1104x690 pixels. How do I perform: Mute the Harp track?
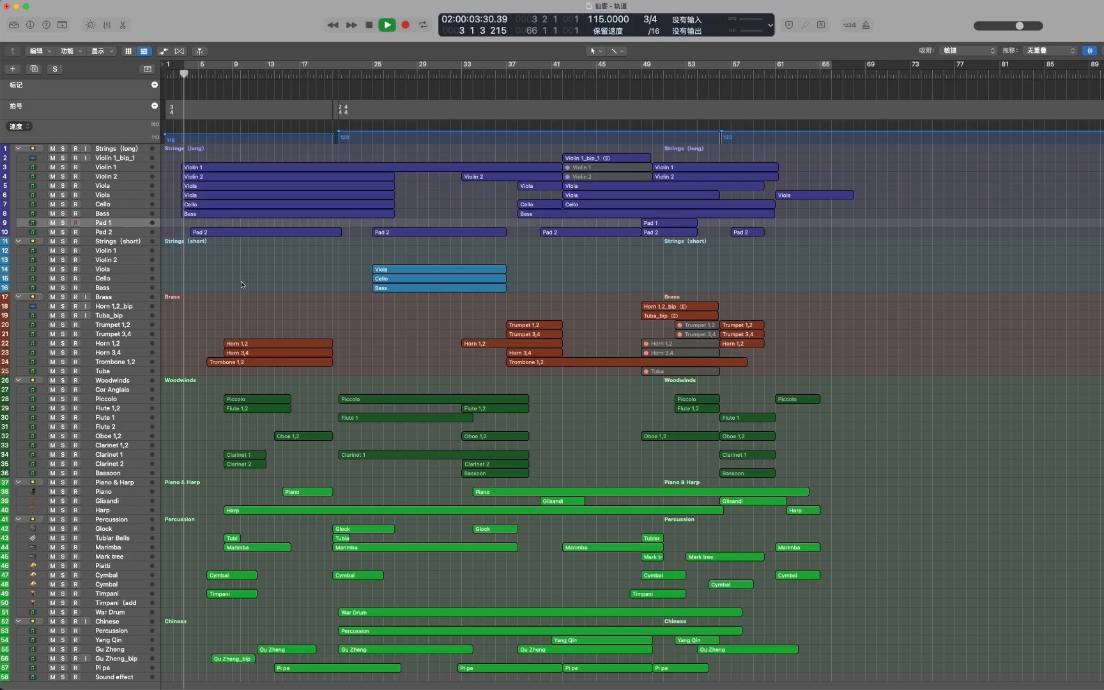pyautogui.click(x=52, y=510)
